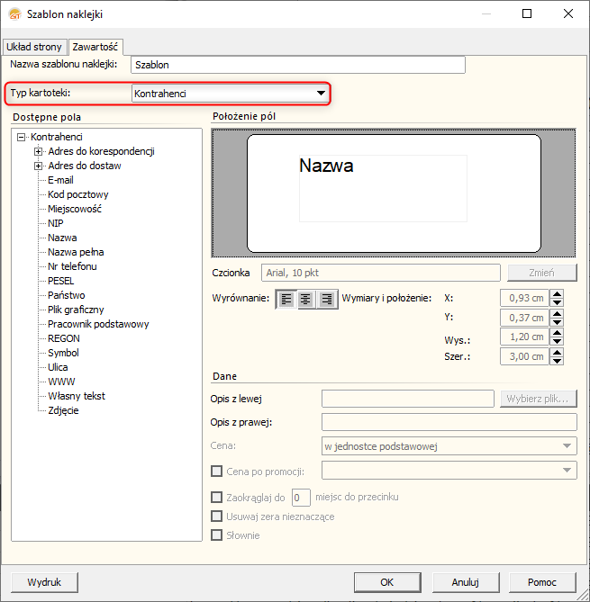Enable the Cena po promocji checkbox

click(x=217, y=472)
